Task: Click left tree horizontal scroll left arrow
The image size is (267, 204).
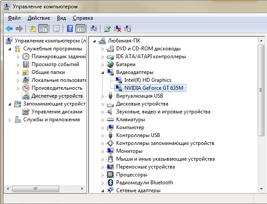Action: click(x=7, y=189)
